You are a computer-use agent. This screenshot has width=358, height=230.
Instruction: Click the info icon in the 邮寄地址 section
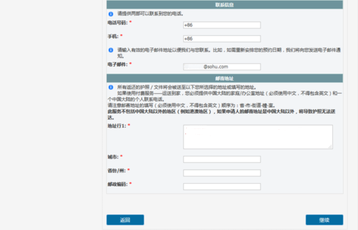point(111,87)
